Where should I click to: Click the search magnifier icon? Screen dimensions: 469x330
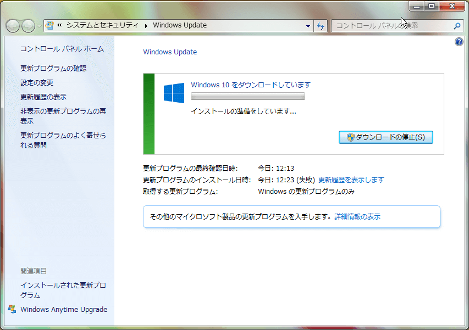pos(456,26)
